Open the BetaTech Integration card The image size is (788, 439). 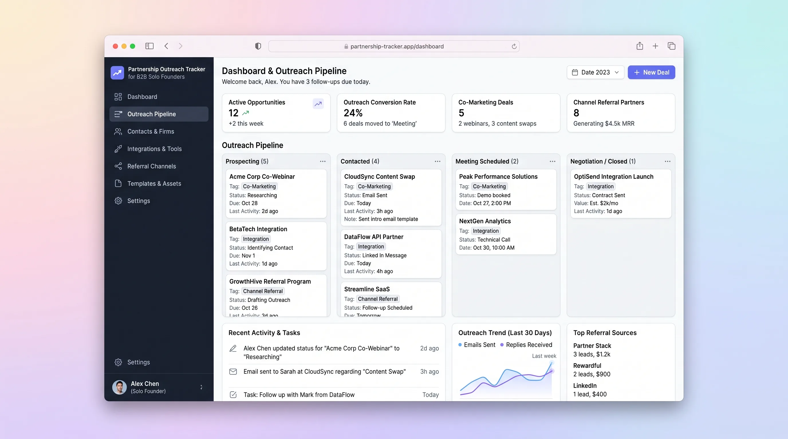pos(276,246)
